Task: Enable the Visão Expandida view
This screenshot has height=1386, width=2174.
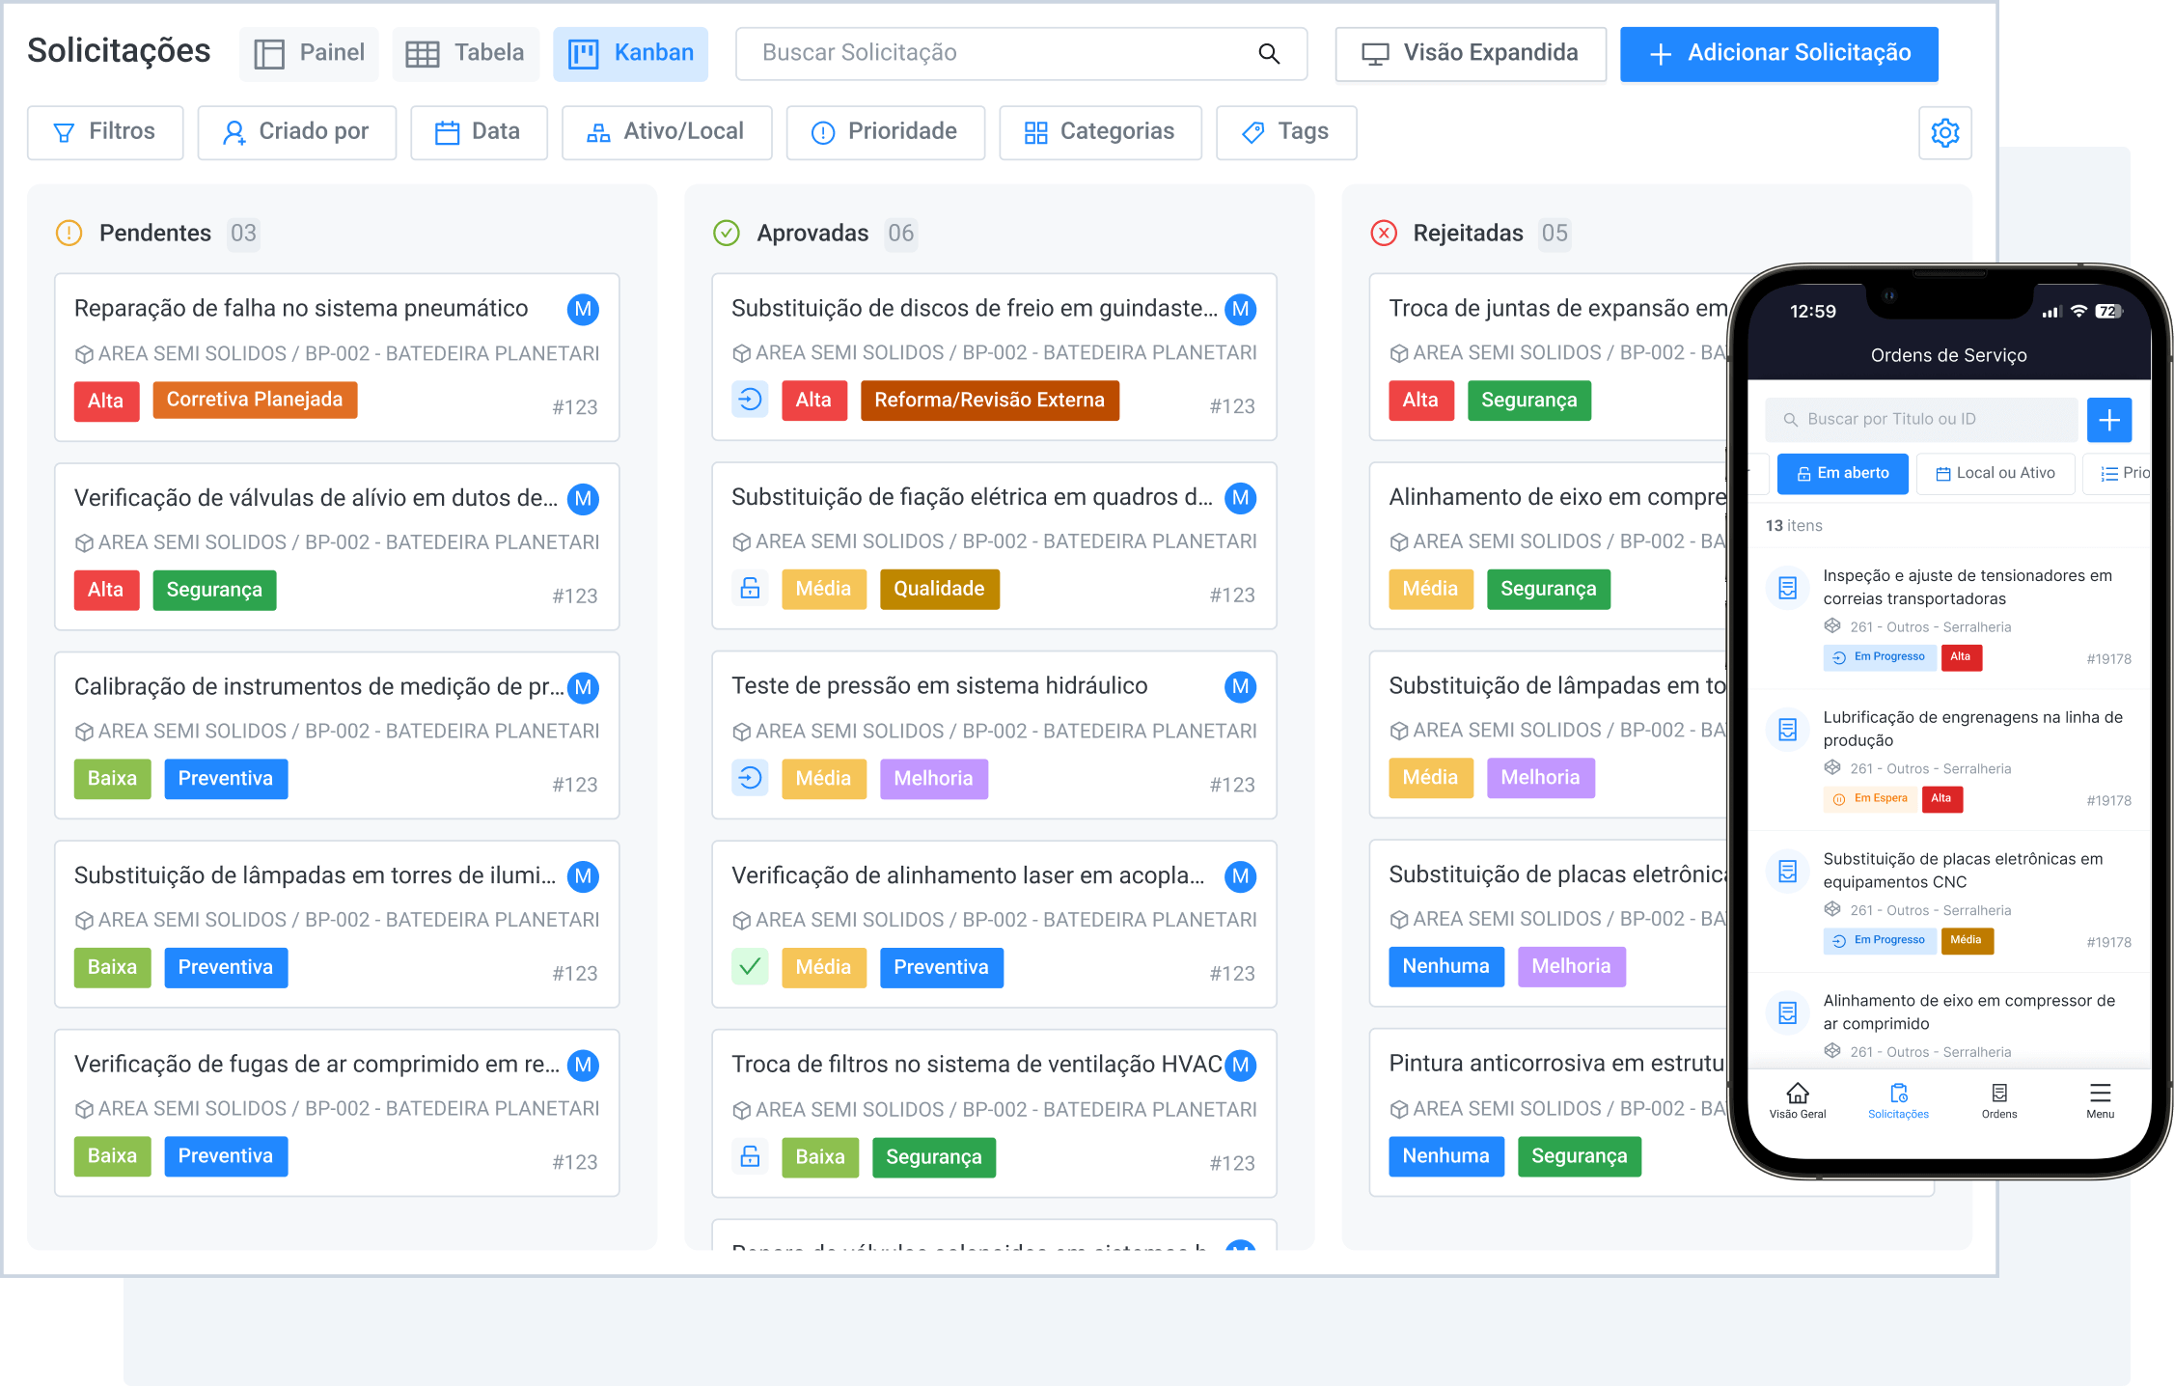Action: coord(1470,54)
